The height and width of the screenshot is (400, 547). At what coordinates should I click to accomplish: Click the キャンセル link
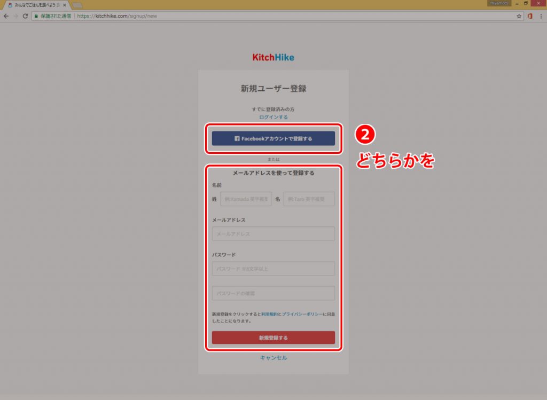click(273, 358)
